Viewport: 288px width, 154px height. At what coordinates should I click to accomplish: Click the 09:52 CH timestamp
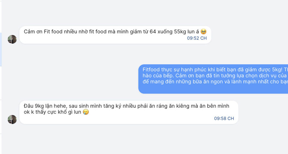pos(197,38)
